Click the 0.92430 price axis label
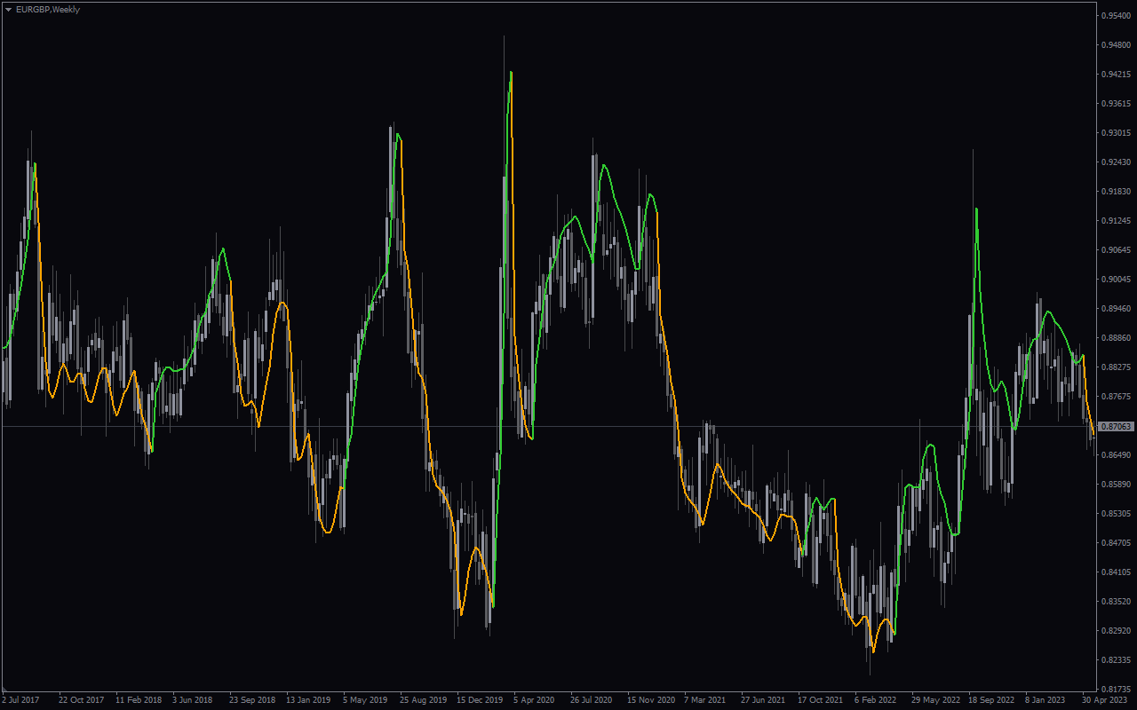1137x710 pixels. pyautogui.click(x=1117, y=162)
